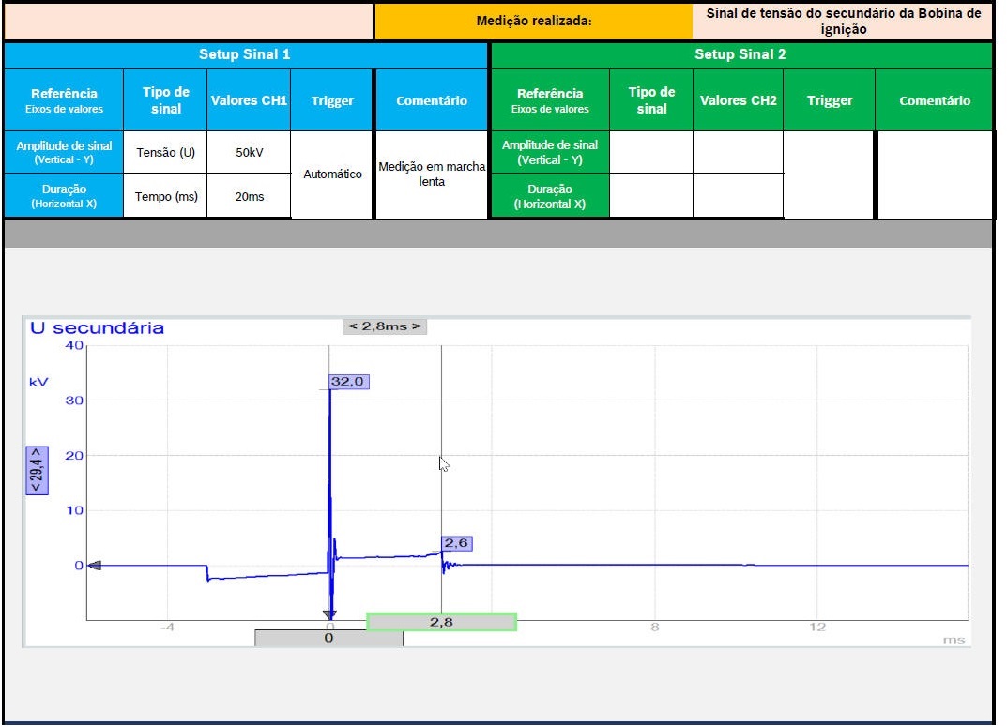Click the Setup Sinal 2 header

pos(740,54)
